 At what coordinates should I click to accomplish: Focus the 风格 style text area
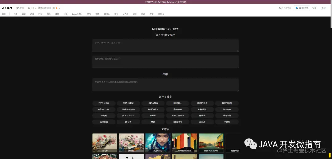[165, 84]
